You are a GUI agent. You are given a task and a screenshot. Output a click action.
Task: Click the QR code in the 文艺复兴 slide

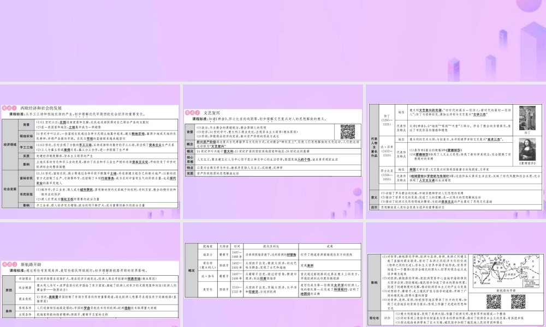[347, 132]
